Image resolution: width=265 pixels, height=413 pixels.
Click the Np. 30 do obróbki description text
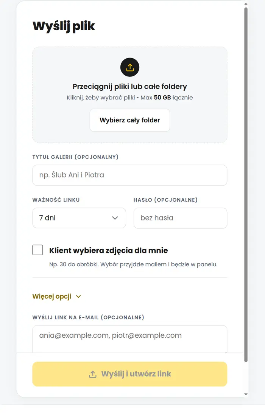(133, 264)
